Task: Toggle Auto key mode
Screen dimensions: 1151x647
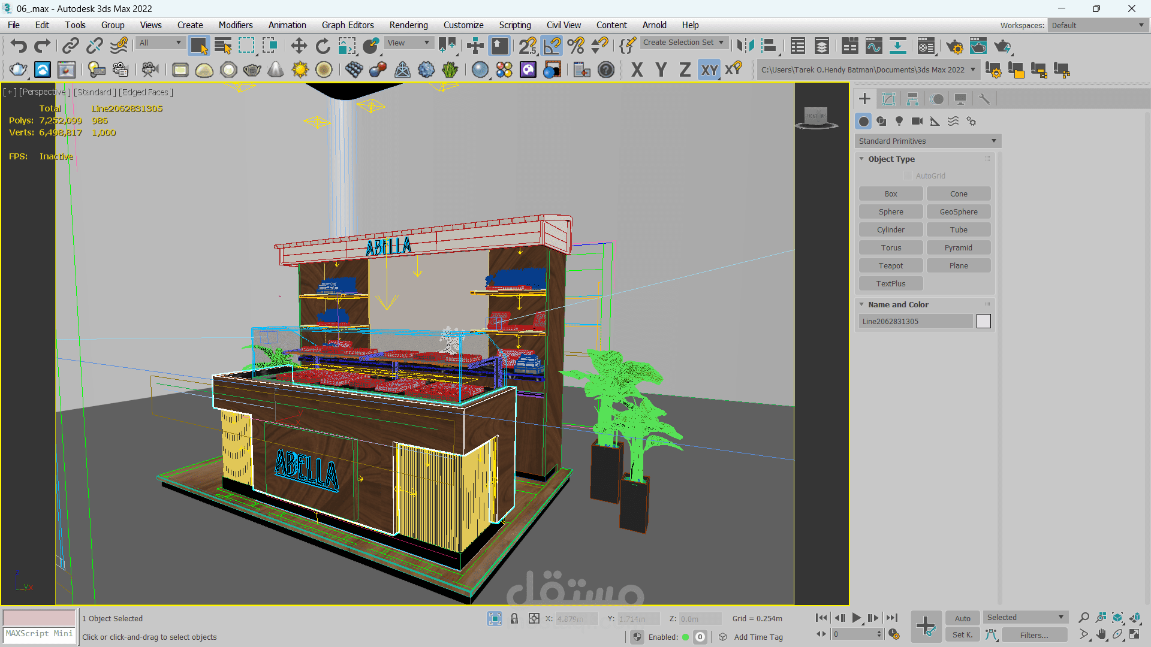Action: 962,618
